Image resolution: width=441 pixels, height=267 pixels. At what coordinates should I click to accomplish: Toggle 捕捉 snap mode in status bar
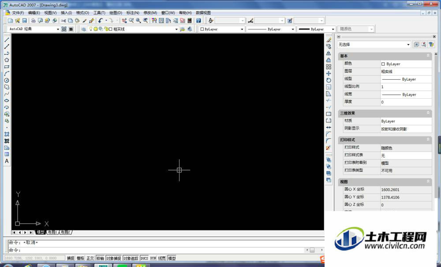click(x=70, y=258)
